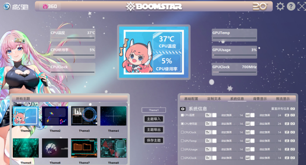The height and width of the screenshot is (165, 306).
Task: Open label font dropdown in GPUTemp row
Action: [226, 141]
